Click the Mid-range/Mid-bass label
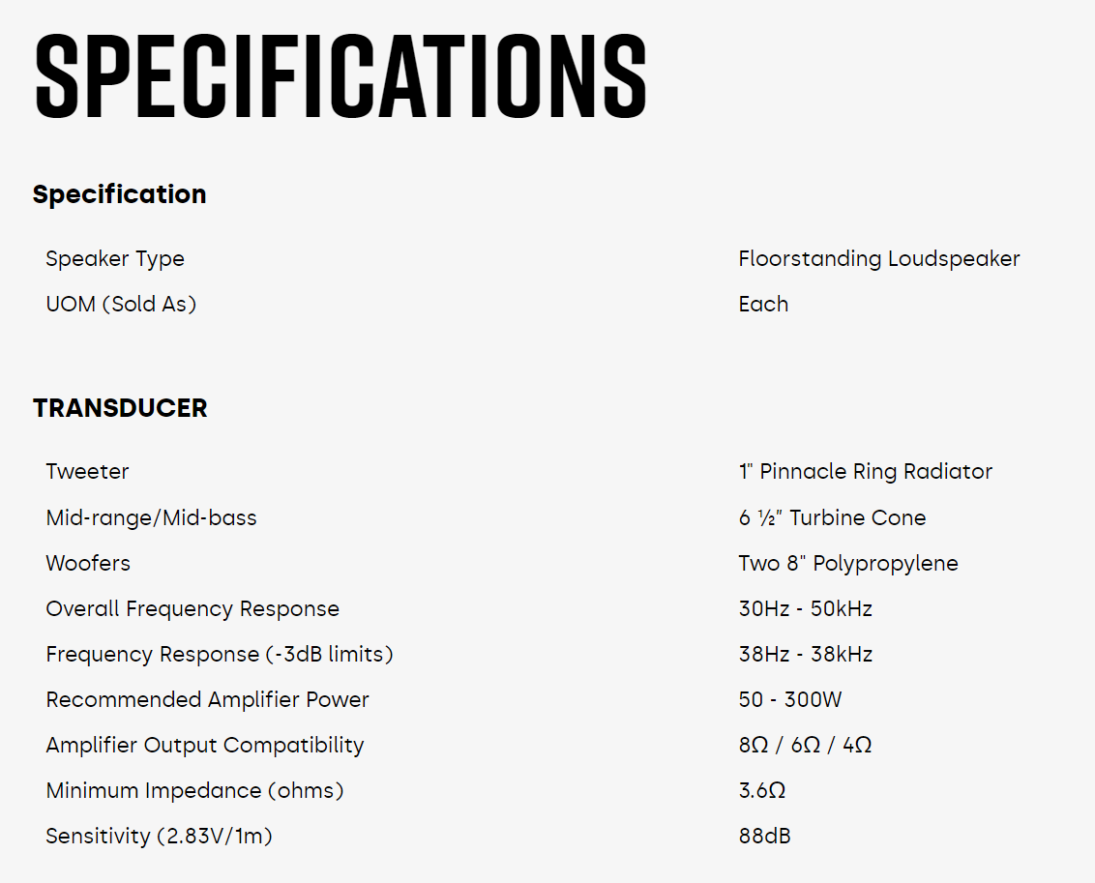 [151, 518]
